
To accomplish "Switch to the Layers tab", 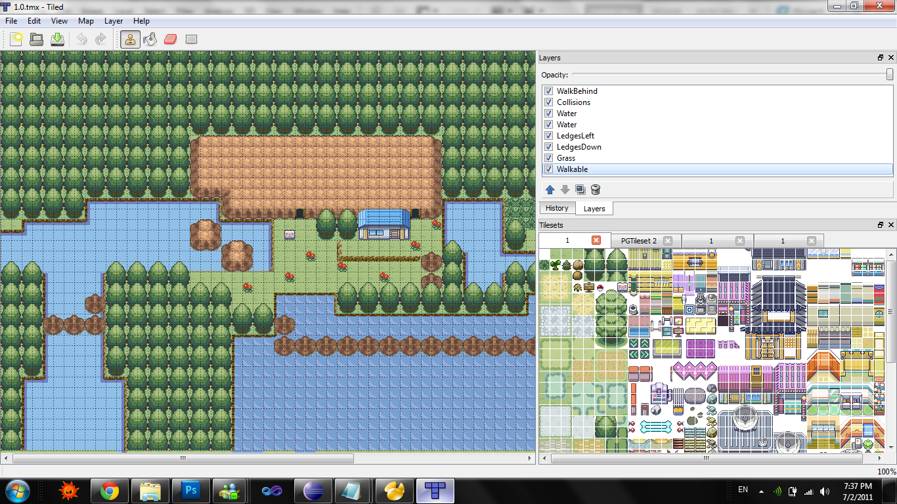I will (x=594, y=209).
